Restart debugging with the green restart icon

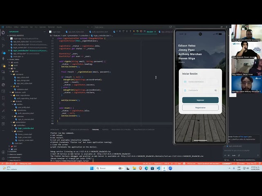point(138,31)
